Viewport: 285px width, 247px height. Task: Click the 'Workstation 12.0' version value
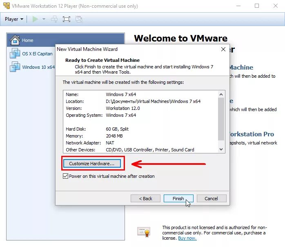tap(123, 108)
